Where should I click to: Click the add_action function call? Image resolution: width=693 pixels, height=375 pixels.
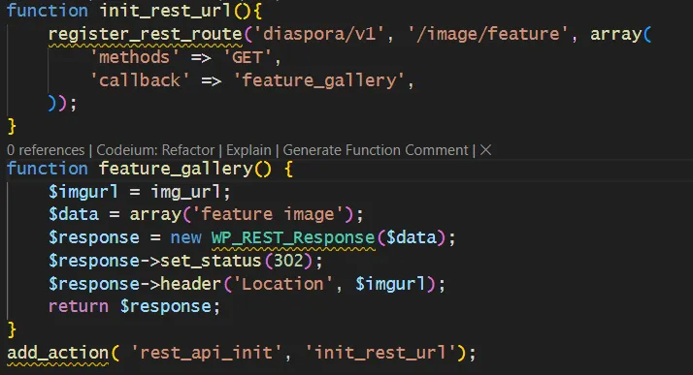pos(57,353)
